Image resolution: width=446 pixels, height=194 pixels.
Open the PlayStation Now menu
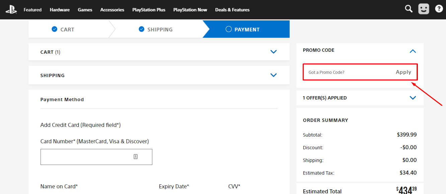tap(190, 10)
